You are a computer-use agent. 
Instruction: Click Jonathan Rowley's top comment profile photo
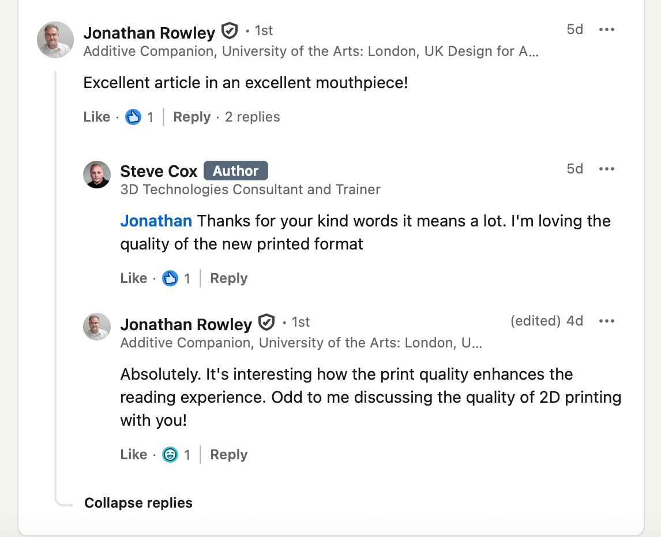pos(55,40)
